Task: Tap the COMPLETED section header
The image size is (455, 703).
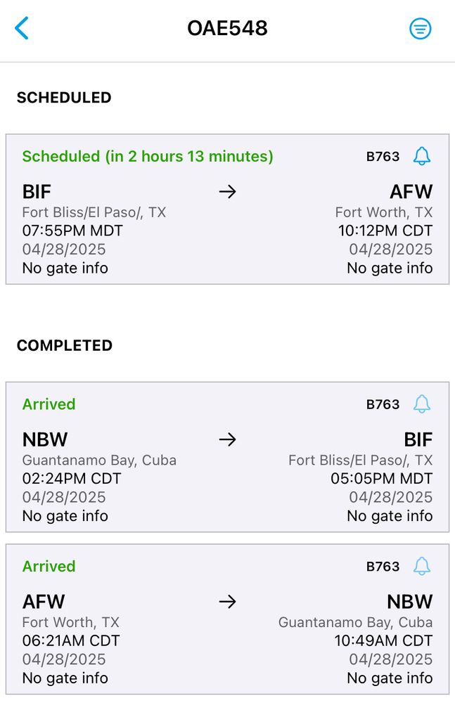Action: (65, 346)
